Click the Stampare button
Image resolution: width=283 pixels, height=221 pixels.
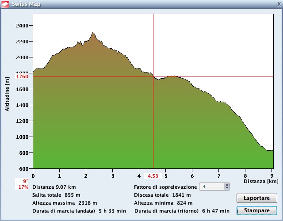[257, 210]
